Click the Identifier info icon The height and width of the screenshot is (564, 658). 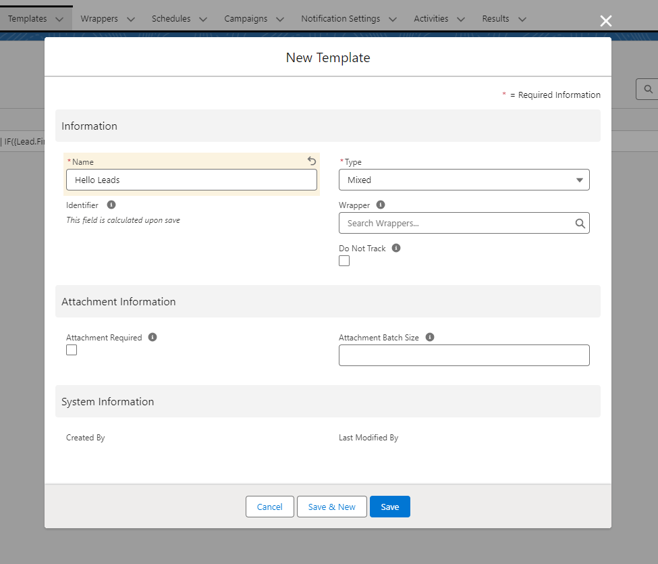[x=111, y=205]
